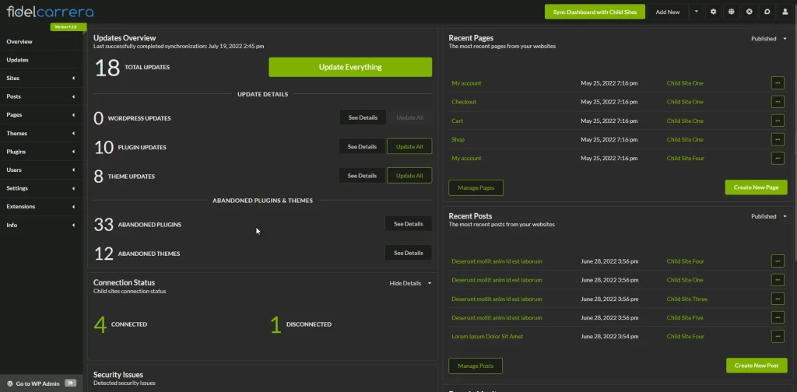Click the fidelcarrera logo
Viewport: 797px width, 392px height.
[50, 12]
